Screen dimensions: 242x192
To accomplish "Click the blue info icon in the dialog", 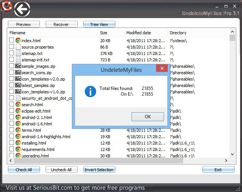I will point(90,91).
